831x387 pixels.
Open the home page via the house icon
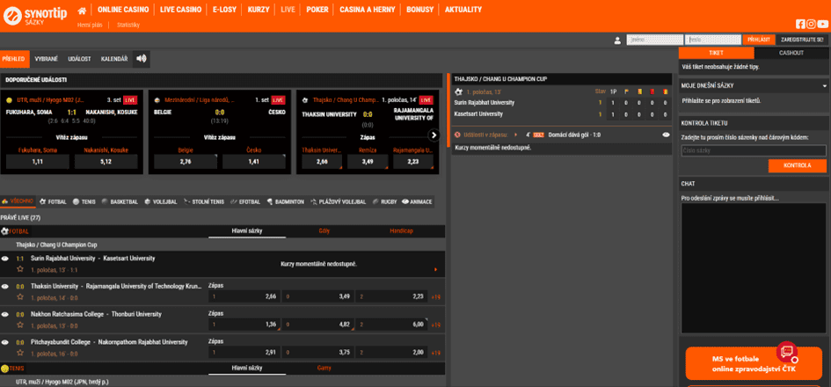click(82, 10)
